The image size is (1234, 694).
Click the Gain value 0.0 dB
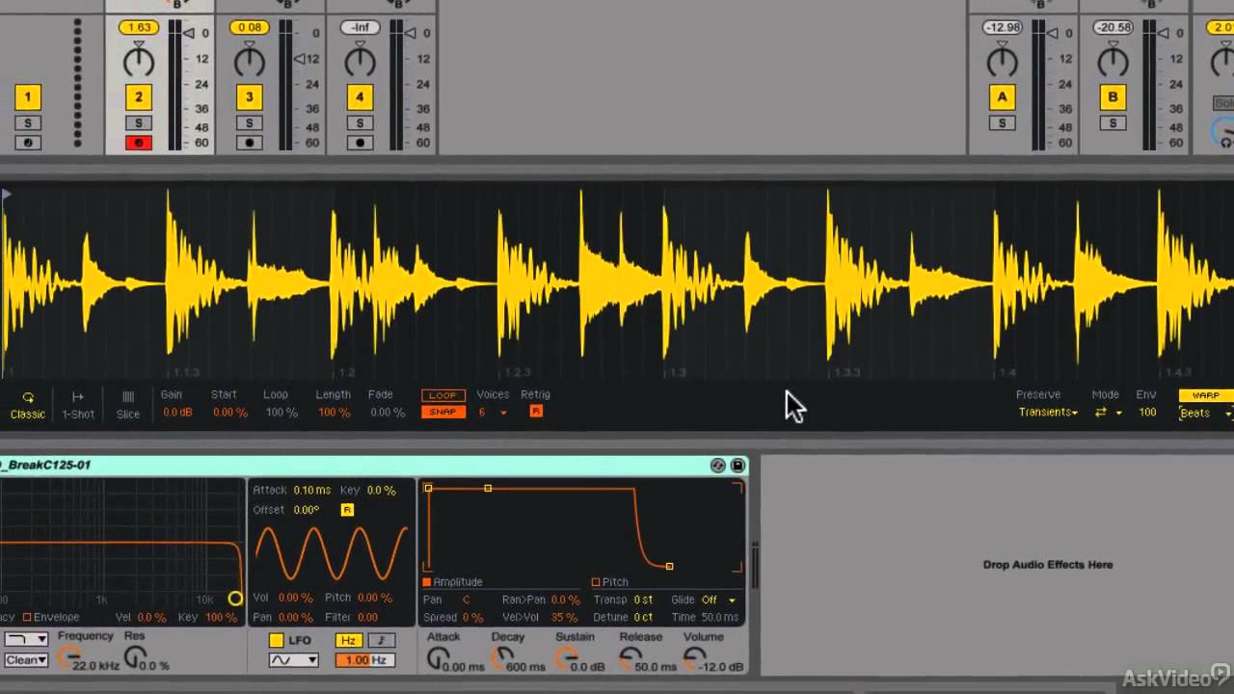(177, 413)
